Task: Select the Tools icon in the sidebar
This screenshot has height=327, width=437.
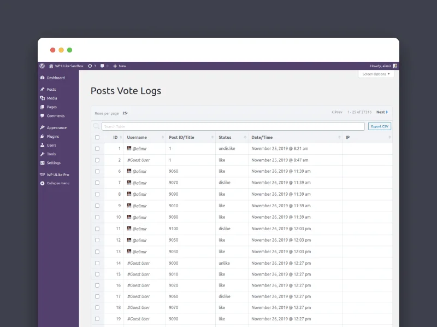Action: (43, 154)
